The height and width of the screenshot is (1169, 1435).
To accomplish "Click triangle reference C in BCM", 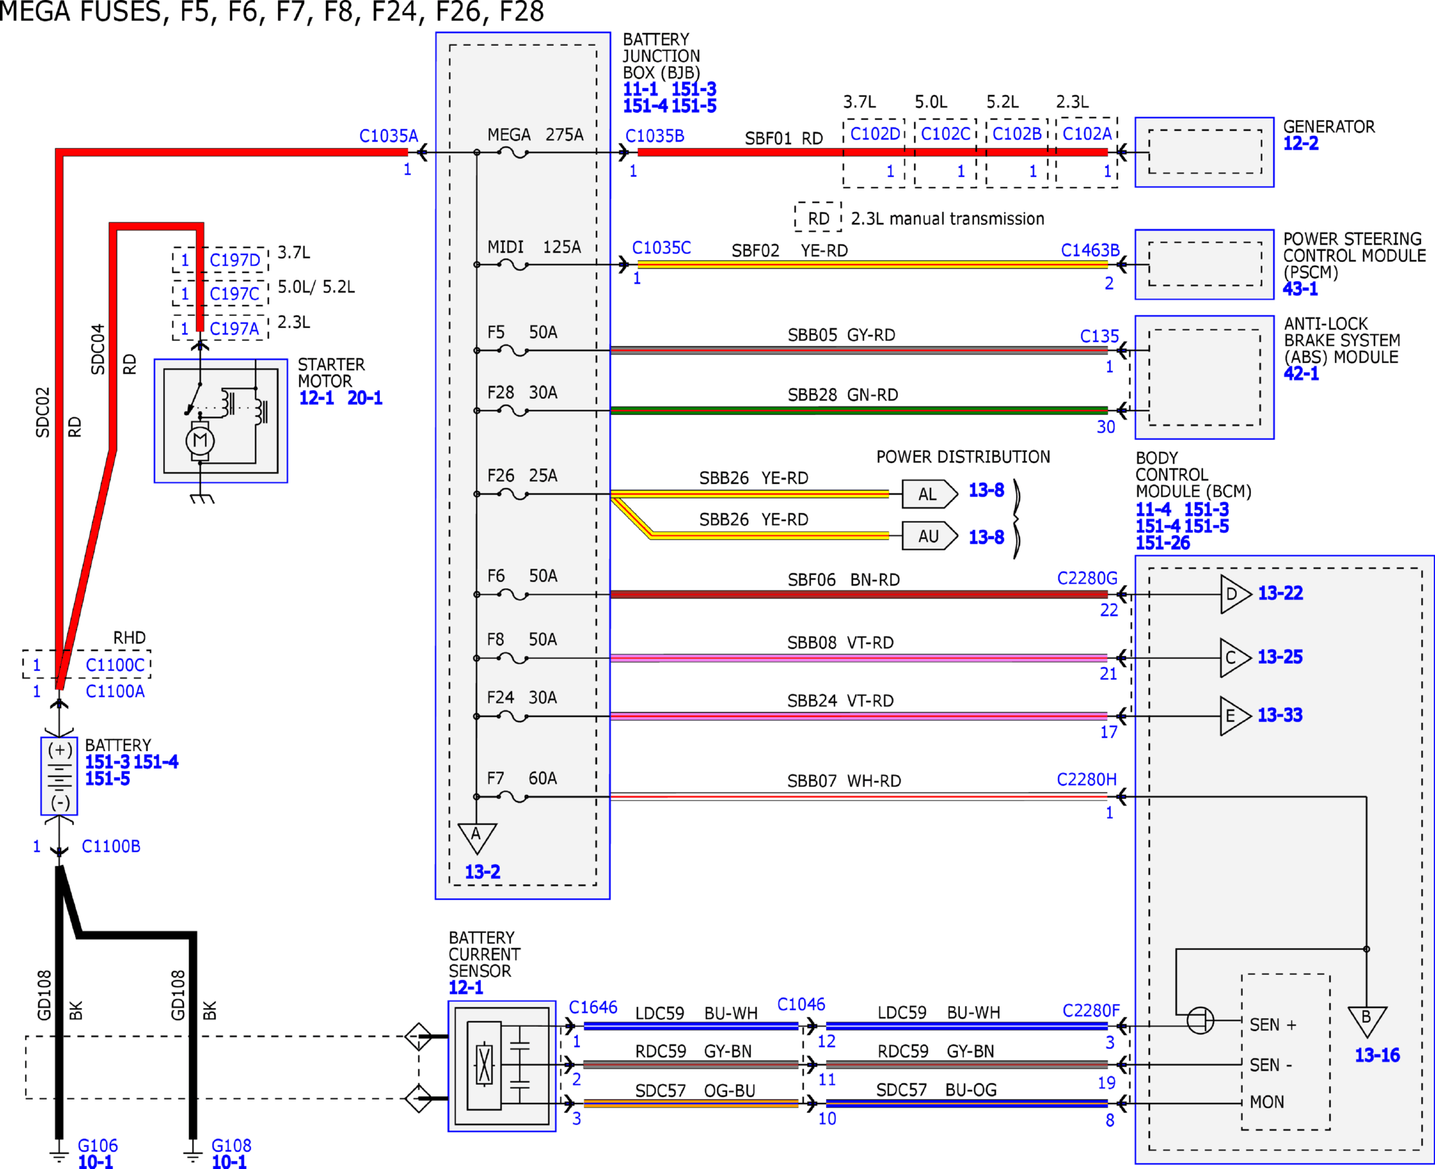I will [1236, 658].
